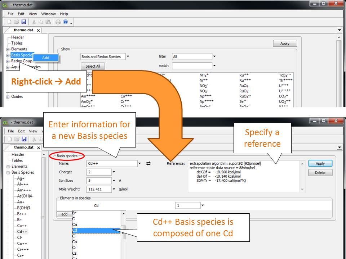
Task: Click the Charge input field showing 2
Action: (x=99, y=172)
